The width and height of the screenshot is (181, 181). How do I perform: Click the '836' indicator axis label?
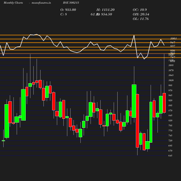pos(173,51)
